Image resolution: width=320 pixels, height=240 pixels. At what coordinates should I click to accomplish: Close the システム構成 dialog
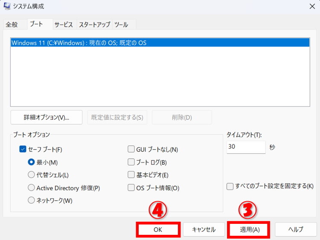pyautogui.click(x=312, y=6)
